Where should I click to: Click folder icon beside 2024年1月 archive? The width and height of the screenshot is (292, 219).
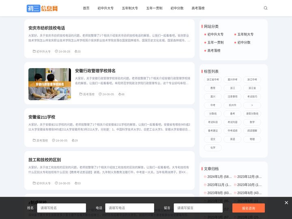(205, 177)
